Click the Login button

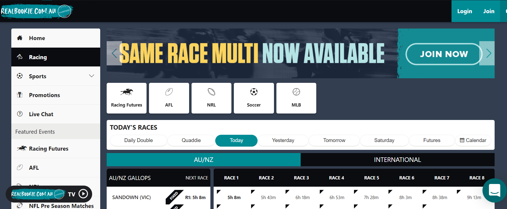[464, 11]
